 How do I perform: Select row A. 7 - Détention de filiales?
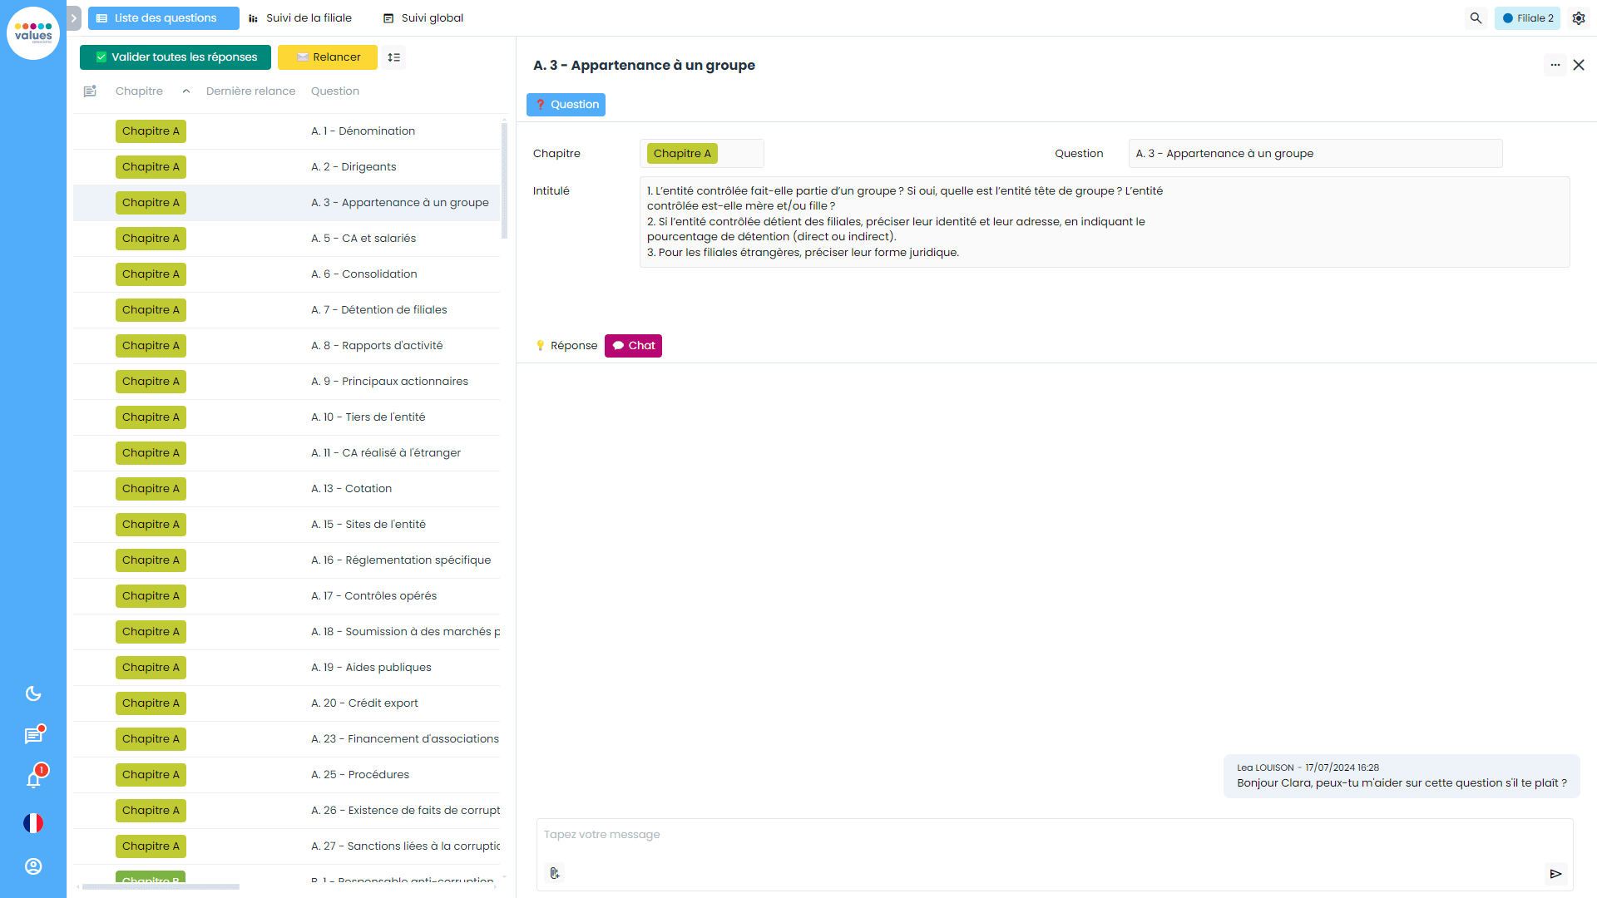pos(286,310)
